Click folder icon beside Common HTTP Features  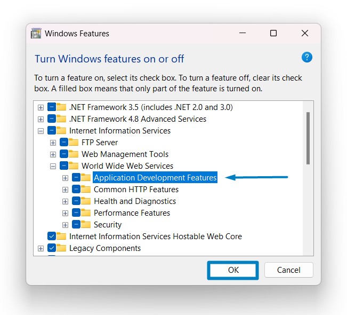pos(86,189)
